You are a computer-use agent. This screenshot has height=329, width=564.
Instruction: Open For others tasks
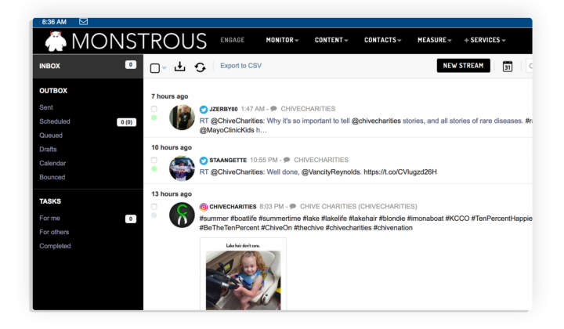click(54, 232)
